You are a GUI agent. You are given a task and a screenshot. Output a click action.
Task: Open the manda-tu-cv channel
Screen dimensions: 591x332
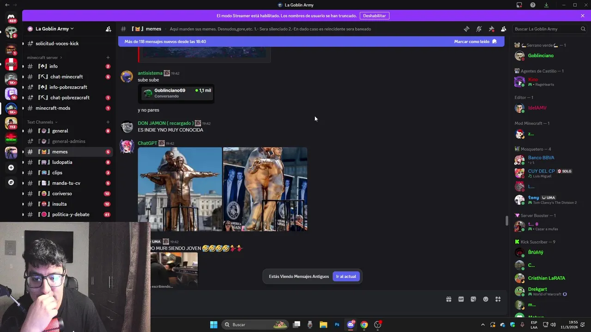tap(68, 183)
